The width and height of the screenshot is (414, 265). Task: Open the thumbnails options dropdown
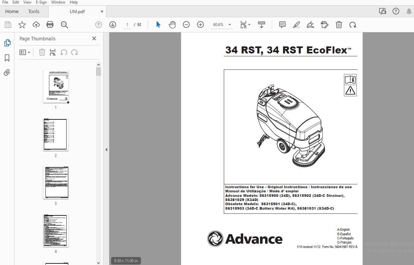click(25, 52)
